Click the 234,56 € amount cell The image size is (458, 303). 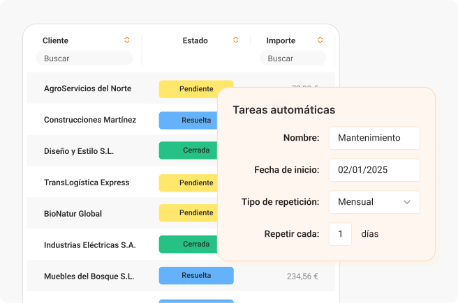(x=302, y=276)
